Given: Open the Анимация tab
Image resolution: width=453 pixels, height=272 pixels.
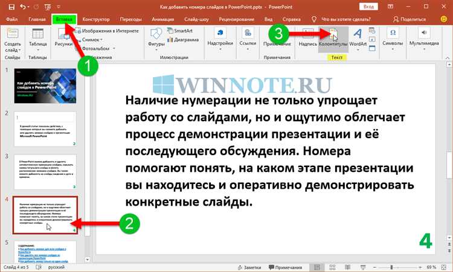Looking at the screenshot, I should (x=163, y=19).
